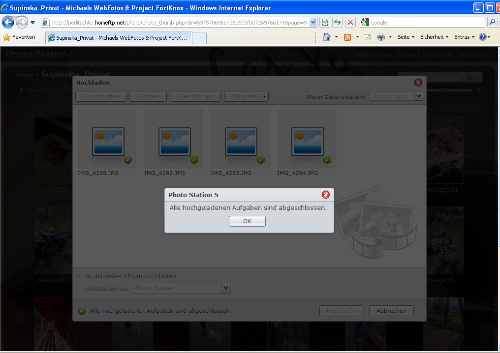Click the red stop loading icon

pyautogui.click(x=350, y=22)
